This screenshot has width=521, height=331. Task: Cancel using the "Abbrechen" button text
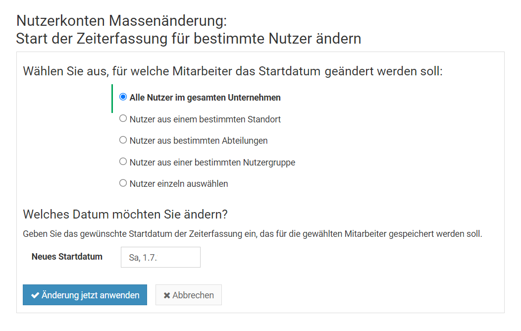(x=193, y=295)
